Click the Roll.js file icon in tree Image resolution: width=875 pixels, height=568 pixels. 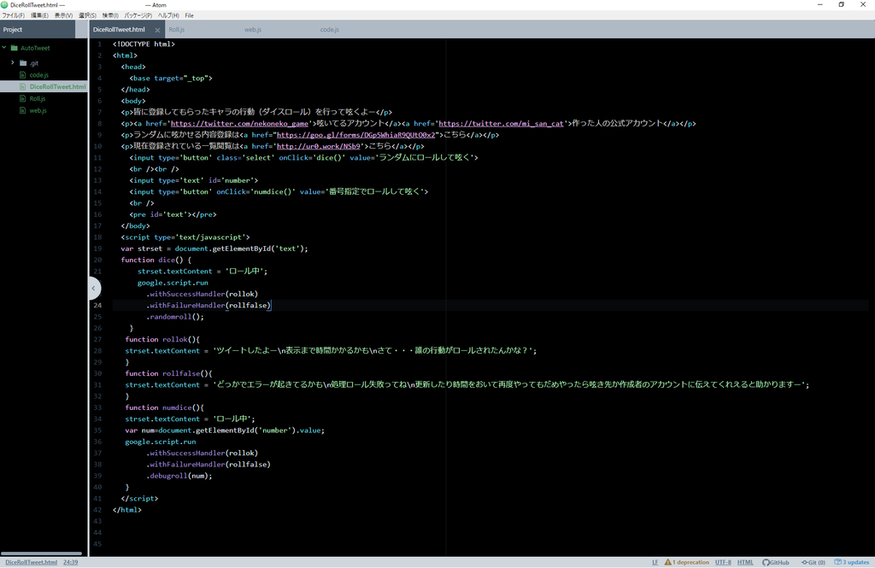23,99
